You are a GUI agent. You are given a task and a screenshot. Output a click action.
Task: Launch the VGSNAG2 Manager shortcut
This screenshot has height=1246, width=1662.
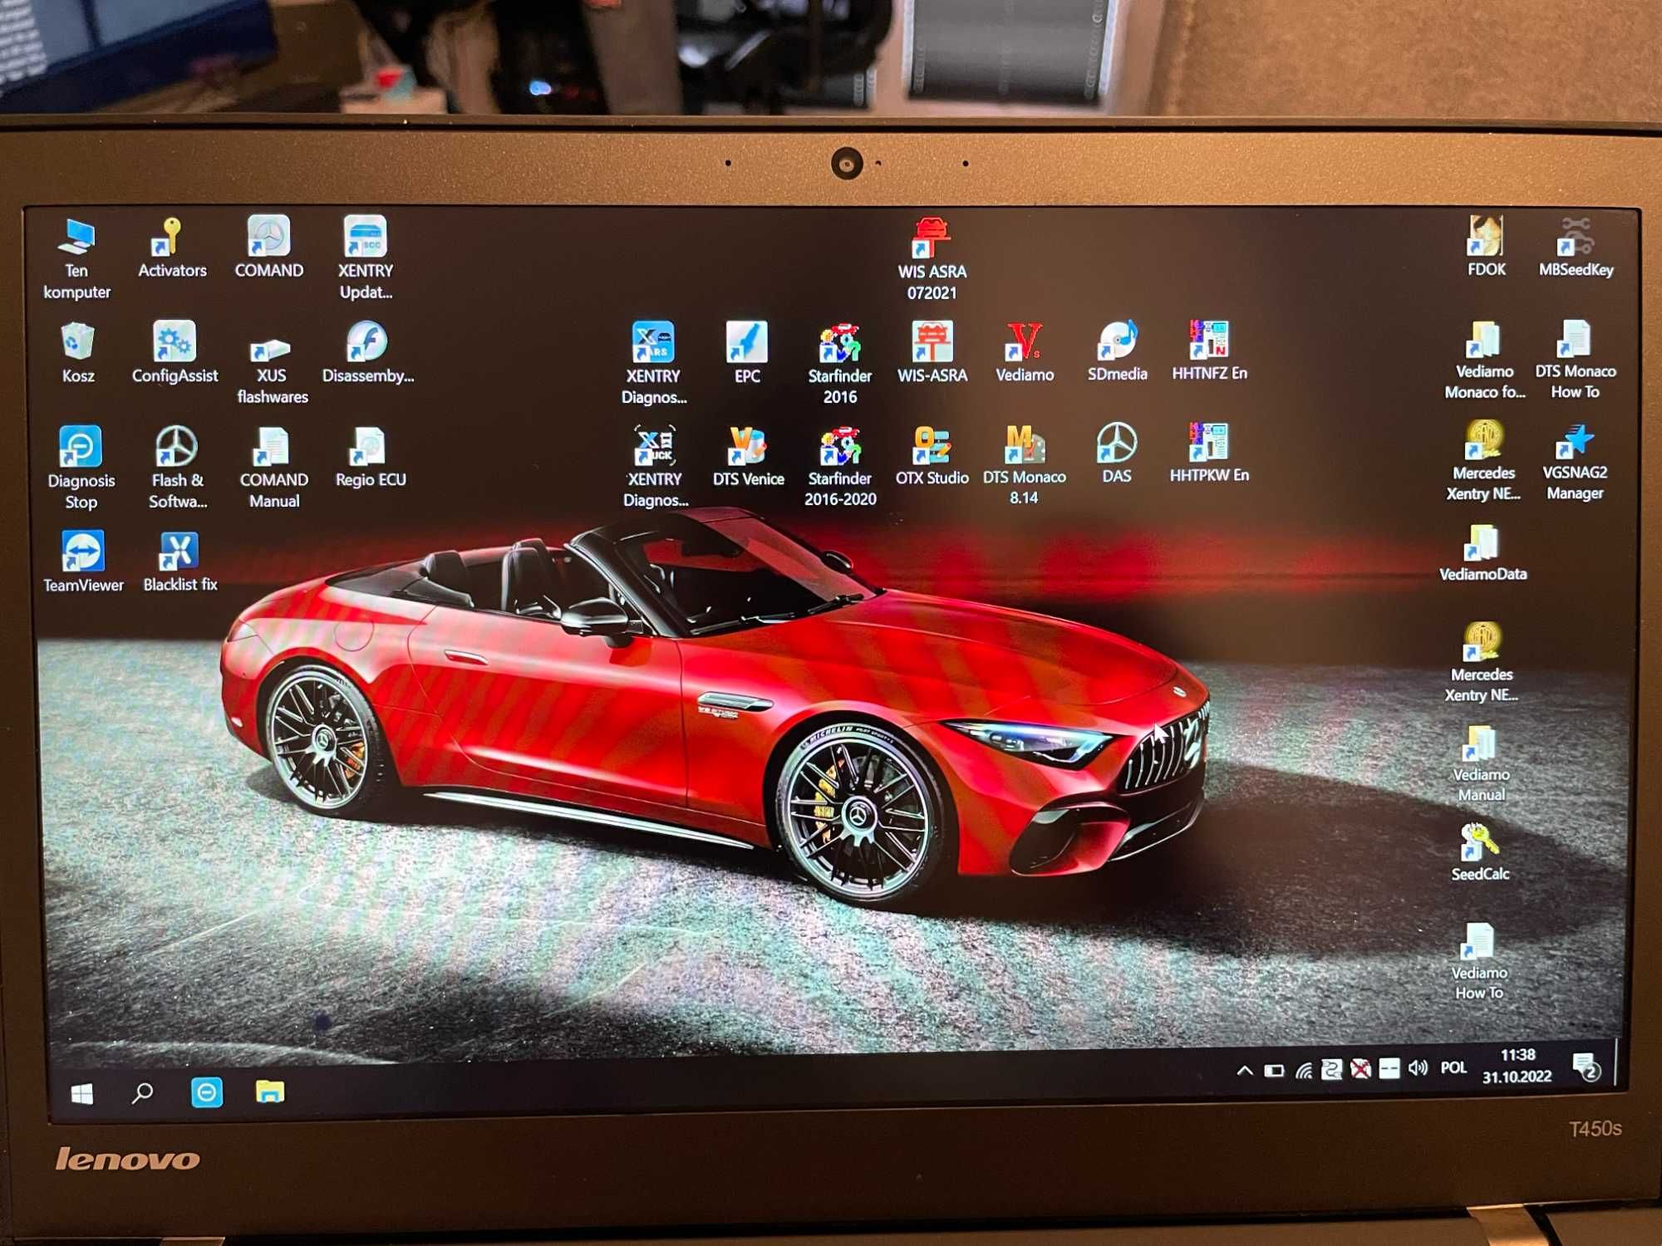pos(1574,462)
